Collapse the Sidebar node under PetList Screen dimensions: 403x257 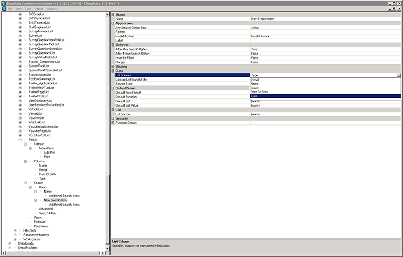tap(25, 144)
